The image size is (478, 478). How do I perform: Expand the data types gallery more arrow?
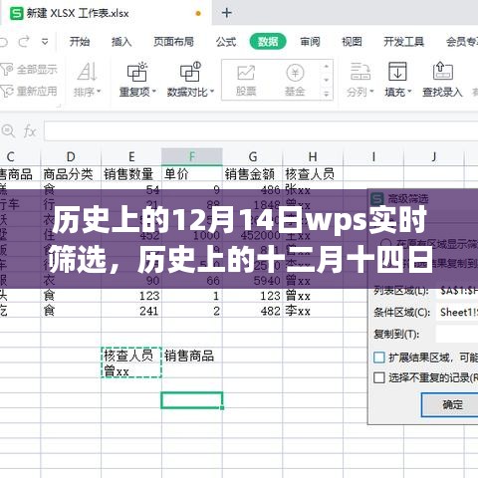pyautogui.click(x=327, y=95)
